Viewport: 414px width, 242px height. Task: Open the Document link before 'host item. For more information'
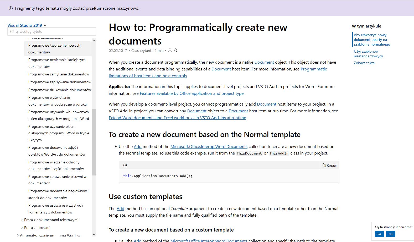click(221, 69)
